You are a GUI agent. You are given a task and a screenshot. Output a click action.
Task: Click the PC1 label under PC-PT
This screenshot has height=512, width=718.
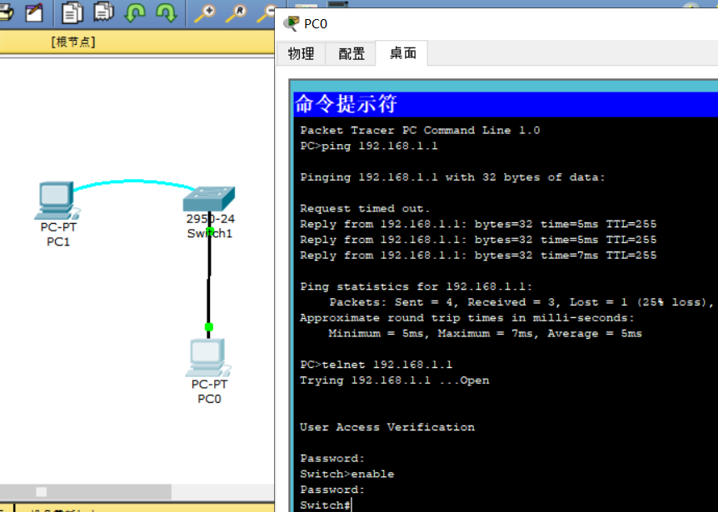[58, 241]
